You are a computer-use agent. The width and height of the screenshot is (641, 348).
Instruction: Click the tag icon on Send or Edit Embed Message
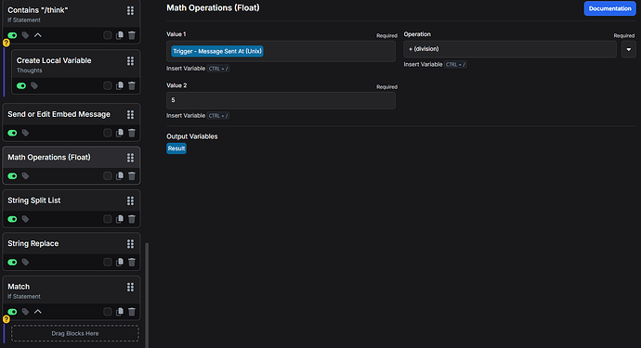click(x=25, y=133)
